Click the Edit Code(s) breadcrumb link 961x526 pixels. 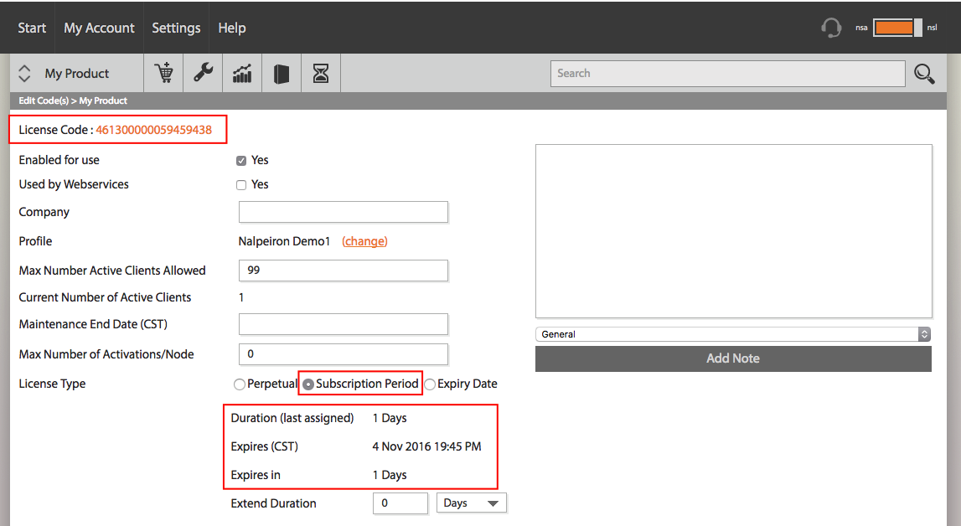(x=44, y=101)
